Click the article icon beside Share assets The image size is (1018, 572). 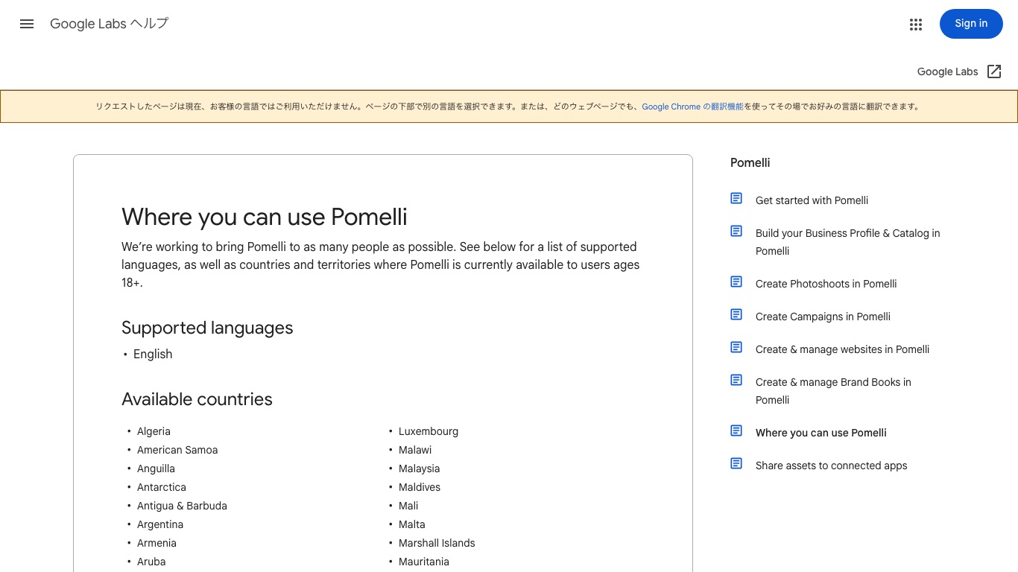(x=736, y=463)
